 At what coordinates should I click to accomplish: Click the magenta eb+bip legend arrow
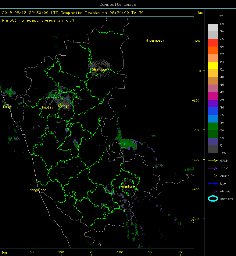click(213, 191)
